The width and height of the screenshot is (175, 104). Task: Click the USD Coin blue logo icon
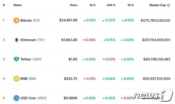click(x=16, y=98)
